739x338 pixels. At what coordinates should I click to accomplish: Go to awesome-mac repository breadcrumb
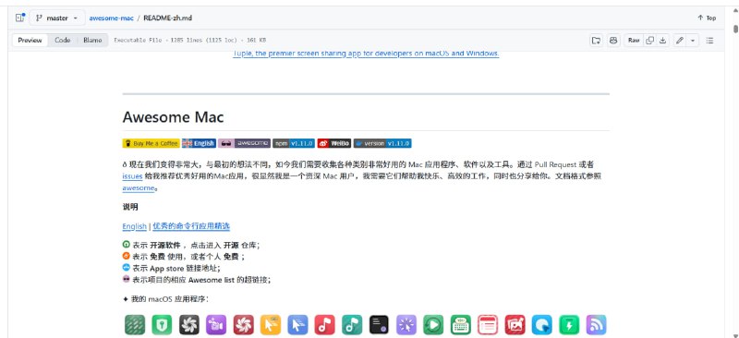111,18
